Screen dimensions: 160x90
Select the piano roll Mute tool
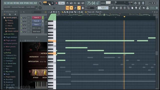point(72,12)
